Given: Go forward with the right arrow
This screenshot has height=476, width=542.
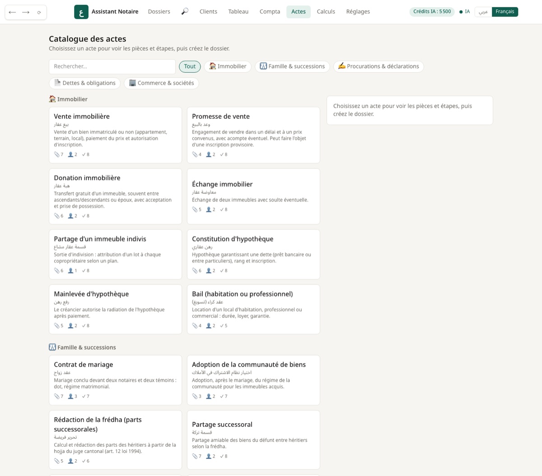Looking at the screenshot, I should pos(26,12).
